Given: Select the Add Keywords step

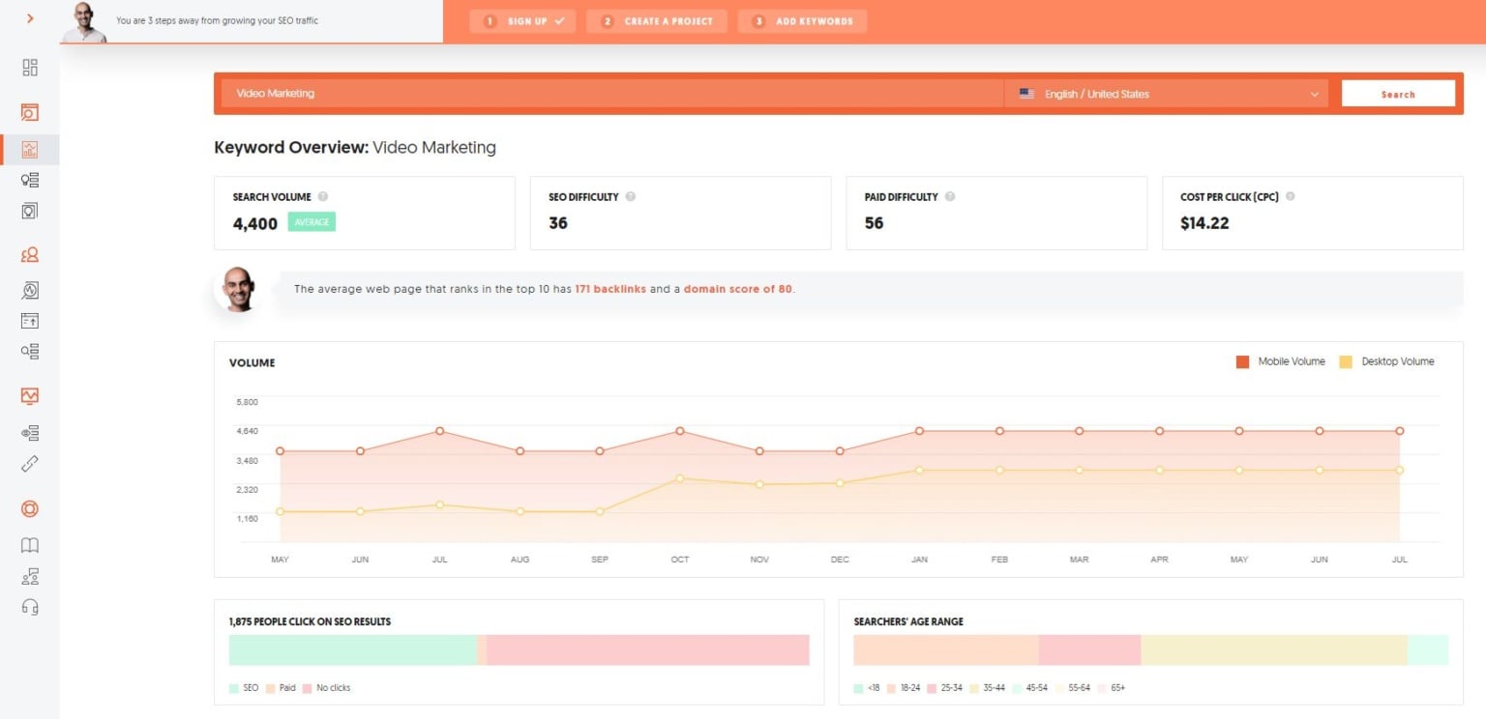Looking at the screenshot, I should [x=802, y=21].
